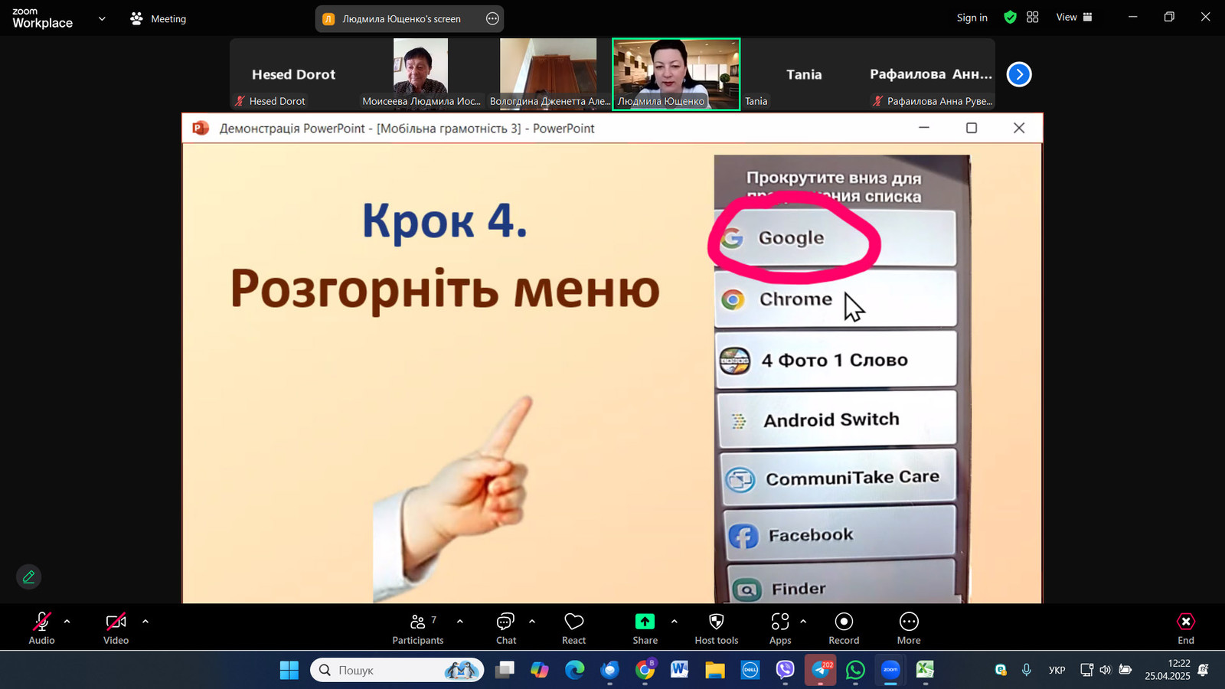Open Microsoft Edge from the taskbar
Image resolution: width=1225 pixels, height=689 pixels.
tap(575, 670)
